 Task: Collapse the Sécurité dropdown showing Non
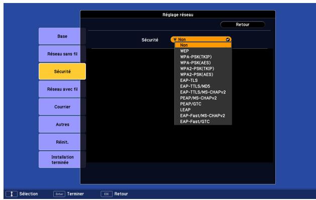(x=201, y=40)
